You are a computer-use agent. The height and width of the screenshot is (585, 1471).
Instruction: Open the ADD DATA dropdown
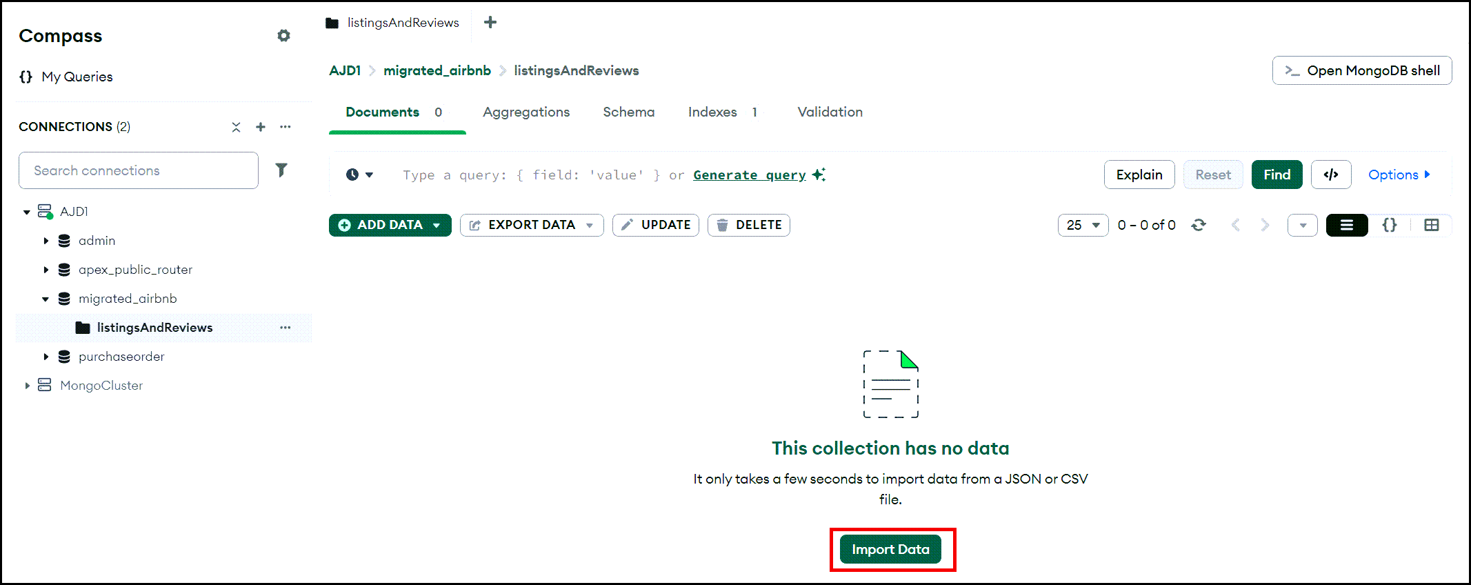coord(390,225)
